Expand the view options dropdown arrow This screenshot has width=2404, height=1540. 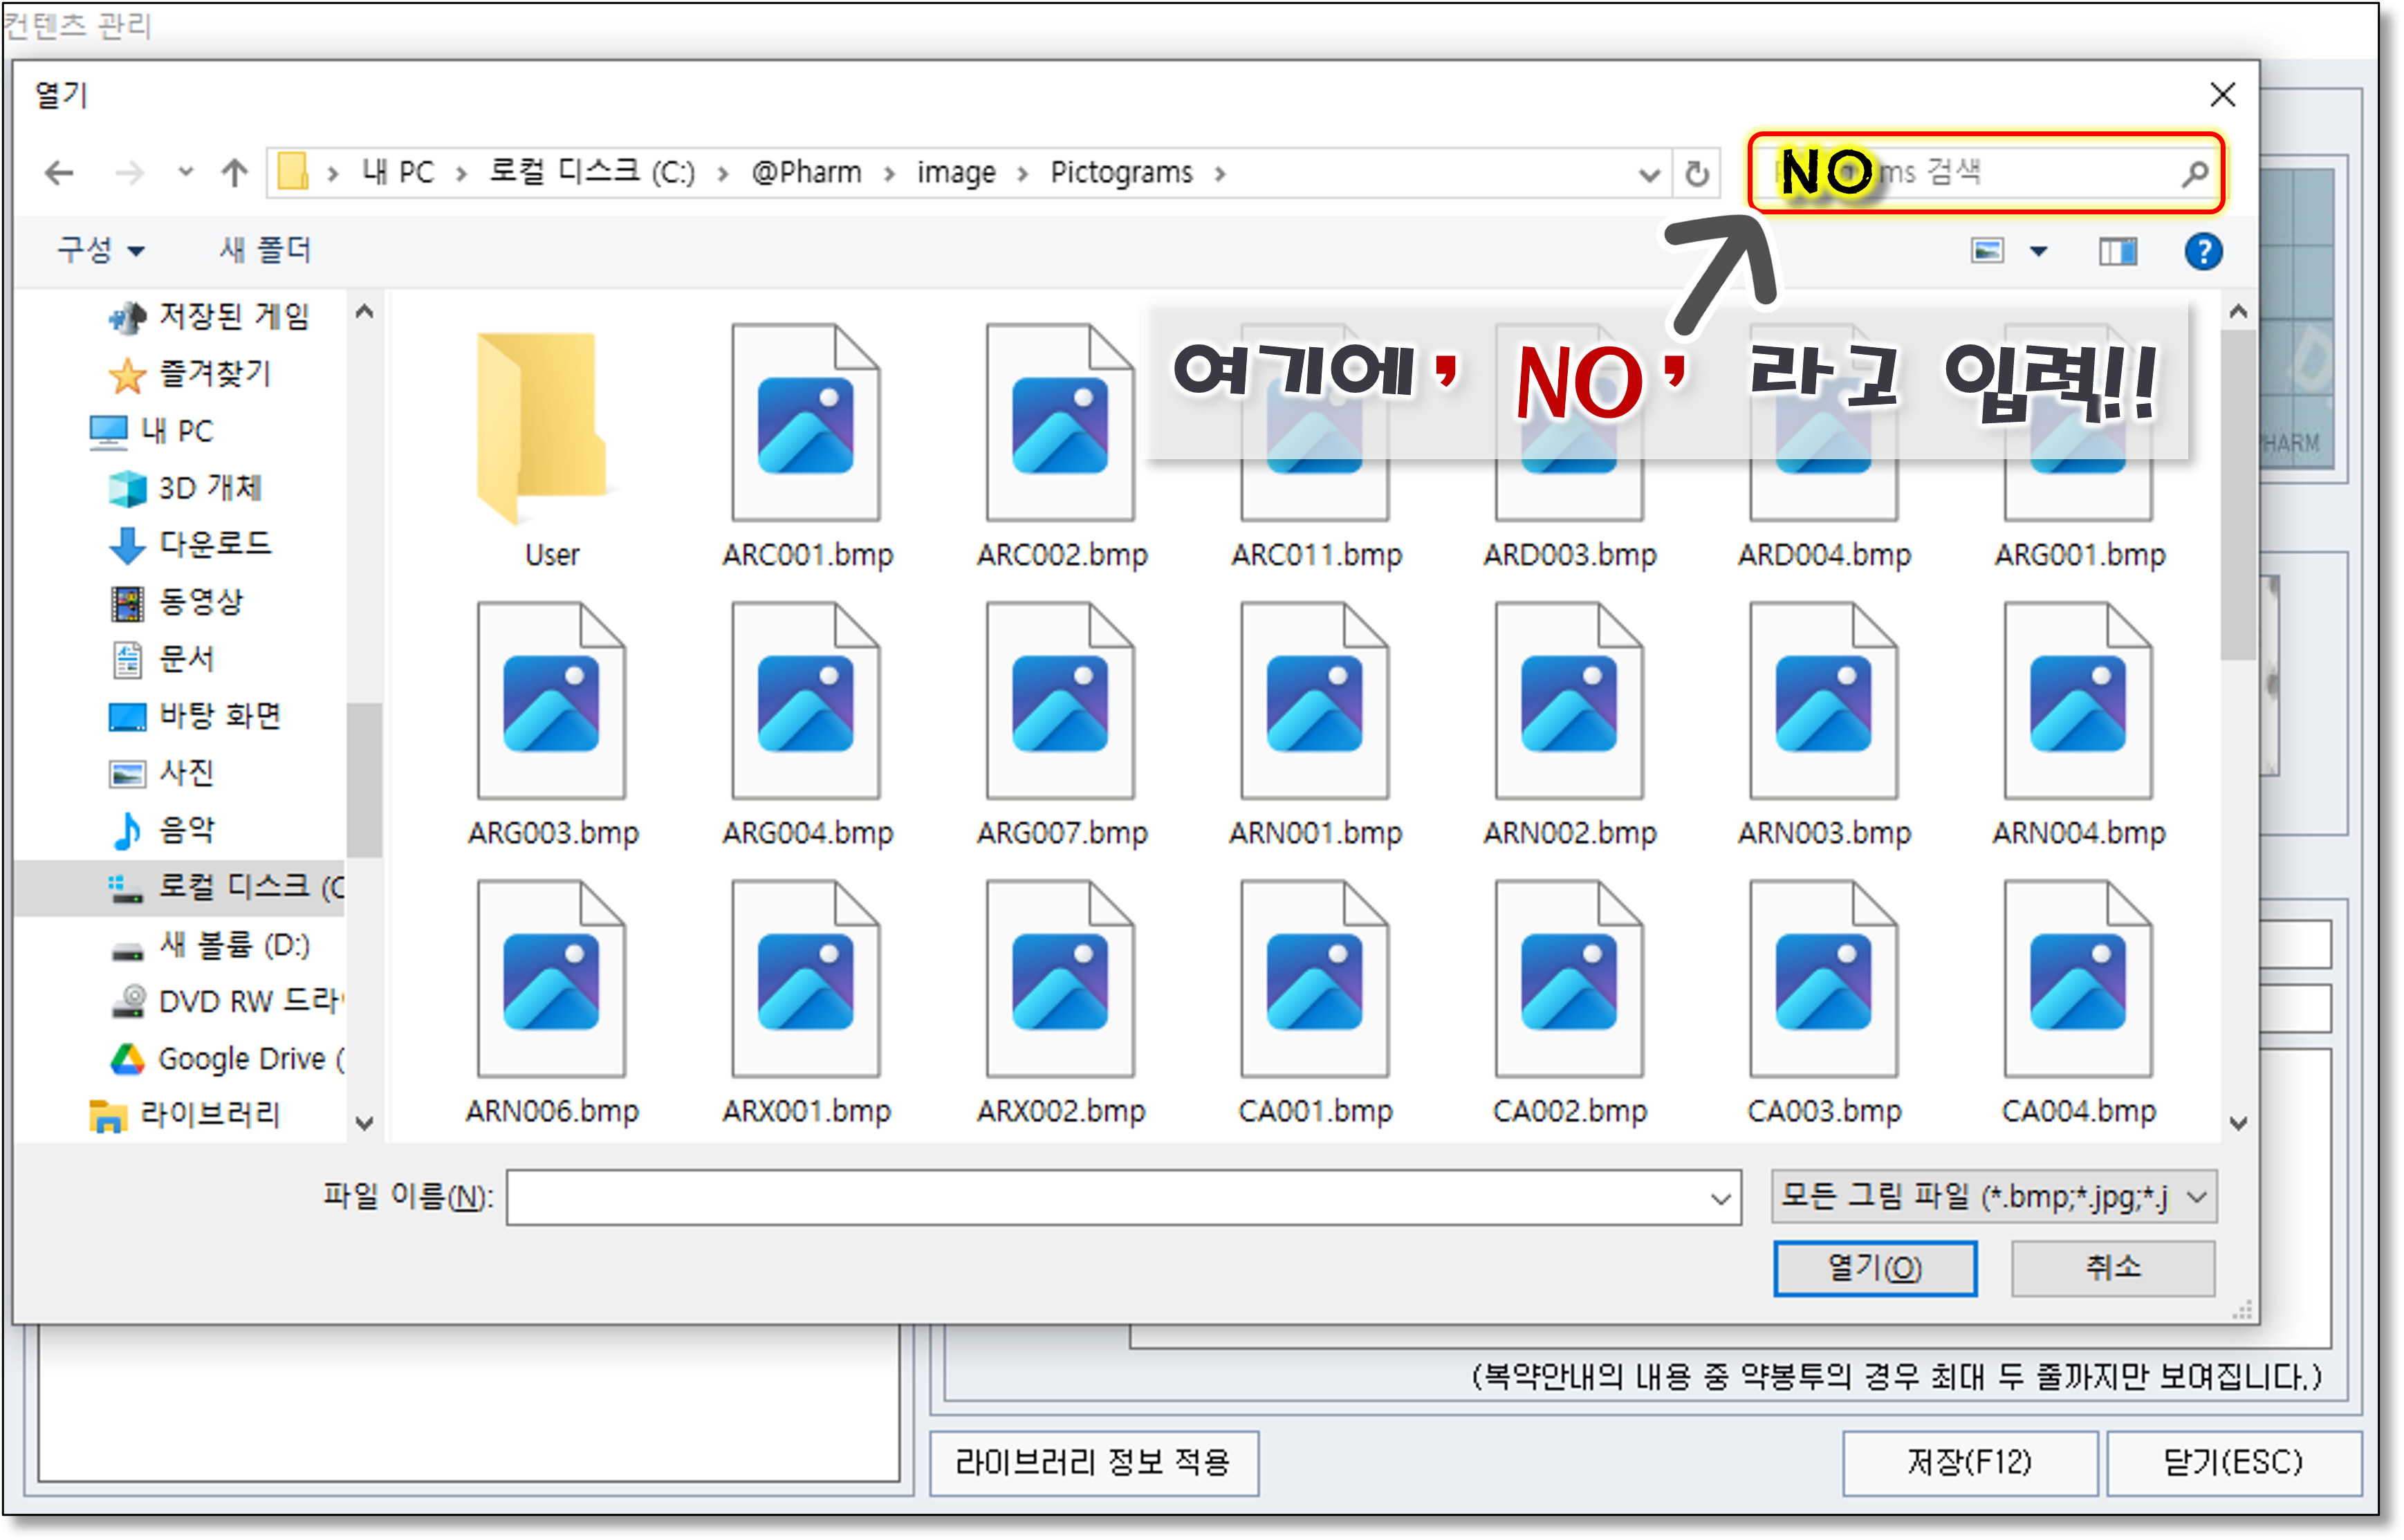tap(2038, 251)
